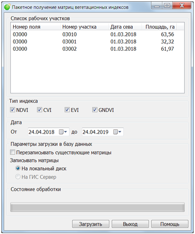195x234 pixels.
Task: Open the calendar icon for the end date
Action: pos(117,132)
